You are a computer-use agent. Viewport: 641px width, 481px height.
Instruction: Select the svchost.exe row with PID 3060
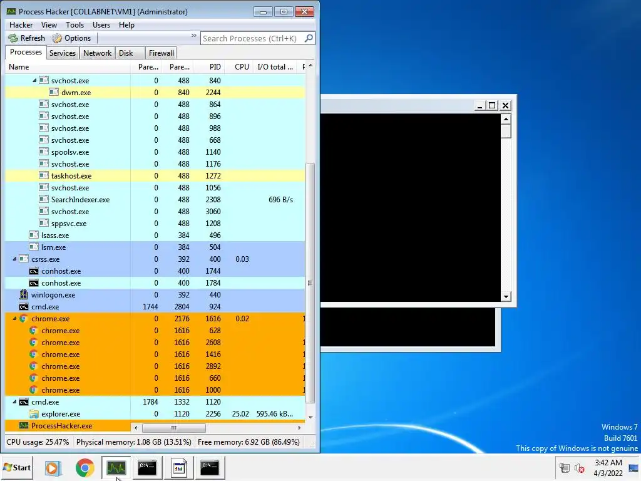tap(155, 212)
